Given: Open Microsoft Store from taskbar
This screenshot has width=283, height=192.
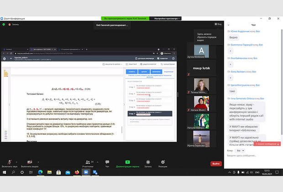Looking at the screenshot, I should tap(58, 172).
